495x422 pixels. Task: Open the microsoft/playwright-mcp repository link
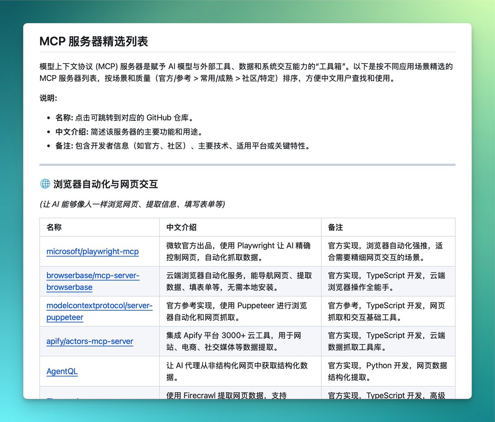92,251
